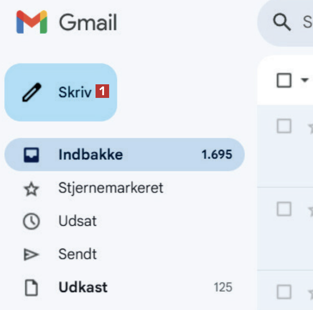
Task: Expand the select-all dropdown arrow
Action: (304, 80)
